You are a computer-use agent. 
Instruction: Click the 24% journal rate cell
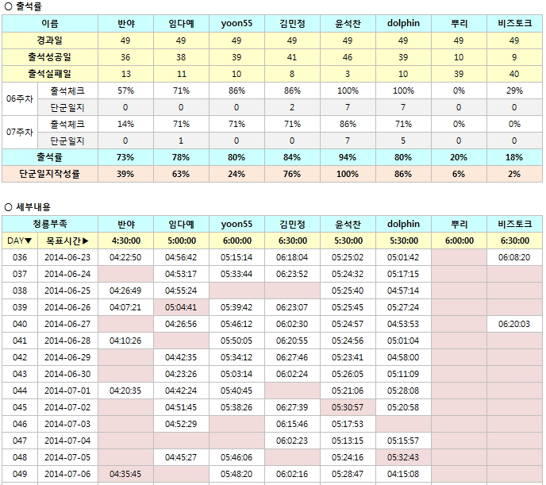236,174
